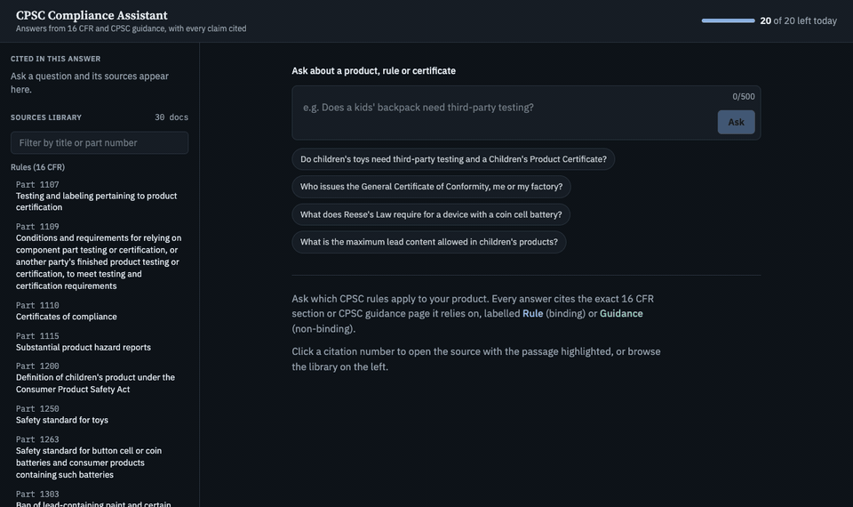This screenshot has height=507, width=853.
Task: Click the daily questions remaining progress bar
Action: pos(728,20)
